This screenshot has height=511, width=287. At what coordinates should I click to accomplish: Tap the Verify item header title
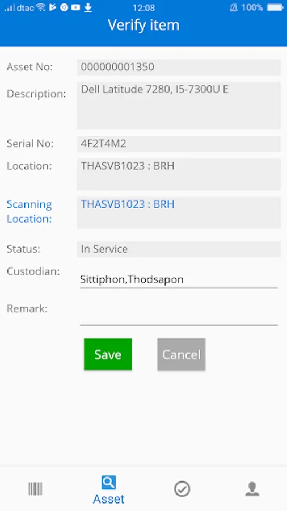(x=143, y=25)
